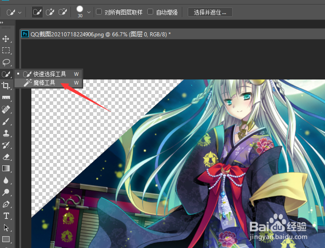Select the Rectangular Marquee tool

click(6, 50)
